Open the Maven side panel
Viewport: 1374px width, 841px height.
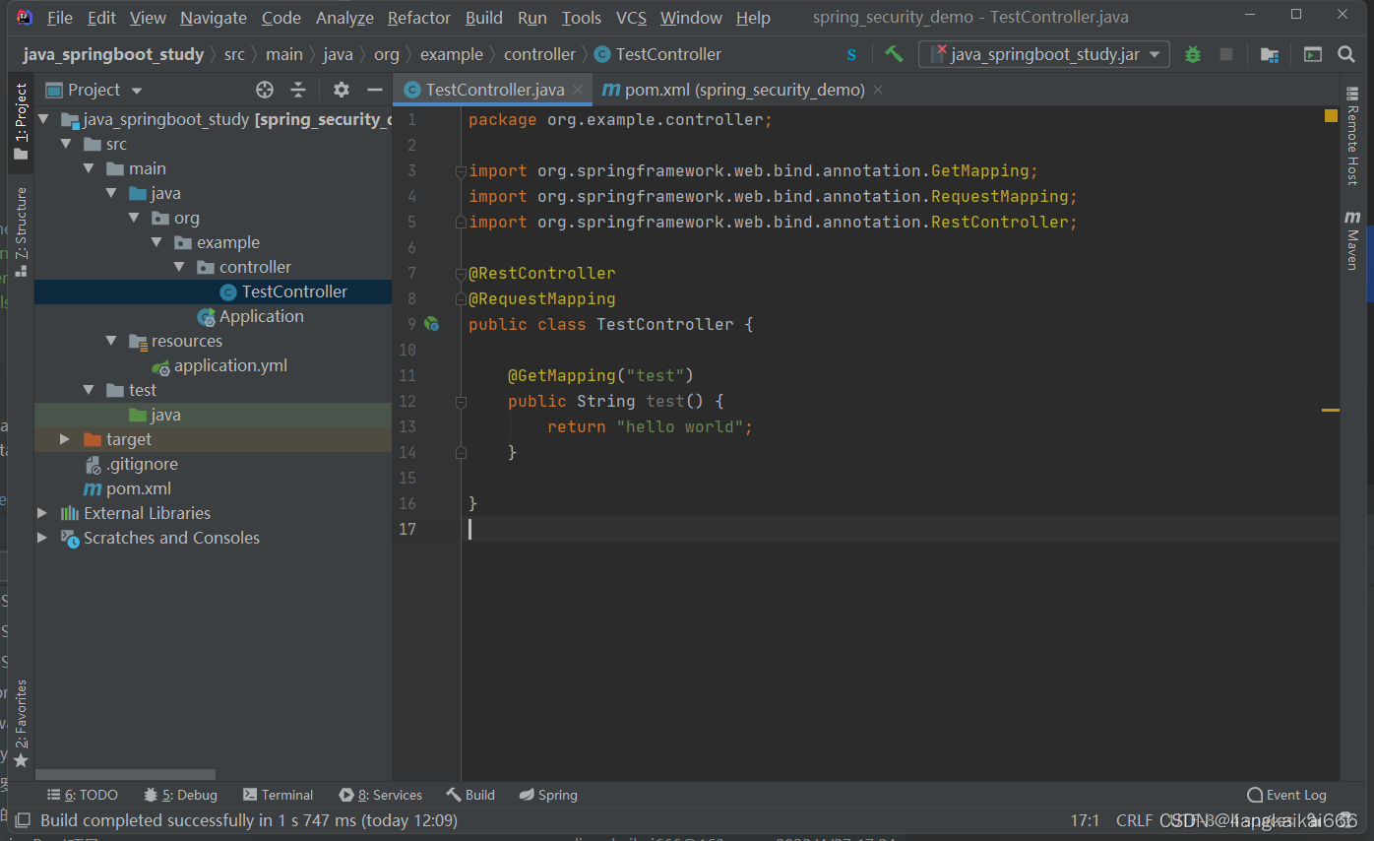[x=1353, y=239]
